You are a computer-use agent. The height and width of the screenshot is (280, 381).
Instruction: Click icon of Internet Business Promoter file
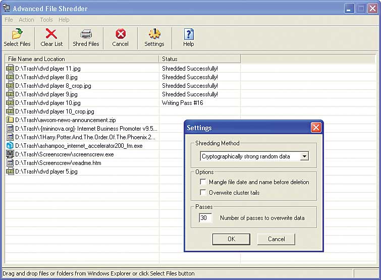click(x=10, y=129)
